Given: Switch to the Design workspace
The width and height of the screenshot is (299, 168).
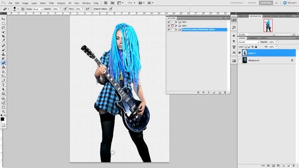Looking at the screenshot, I should pos(252,3).
